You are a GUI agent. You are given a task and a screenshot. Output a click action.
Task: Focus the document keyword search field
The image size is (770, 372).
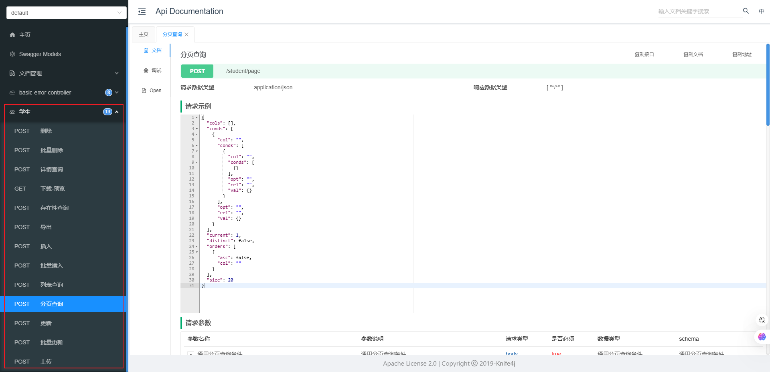click(x=699, y=11)
